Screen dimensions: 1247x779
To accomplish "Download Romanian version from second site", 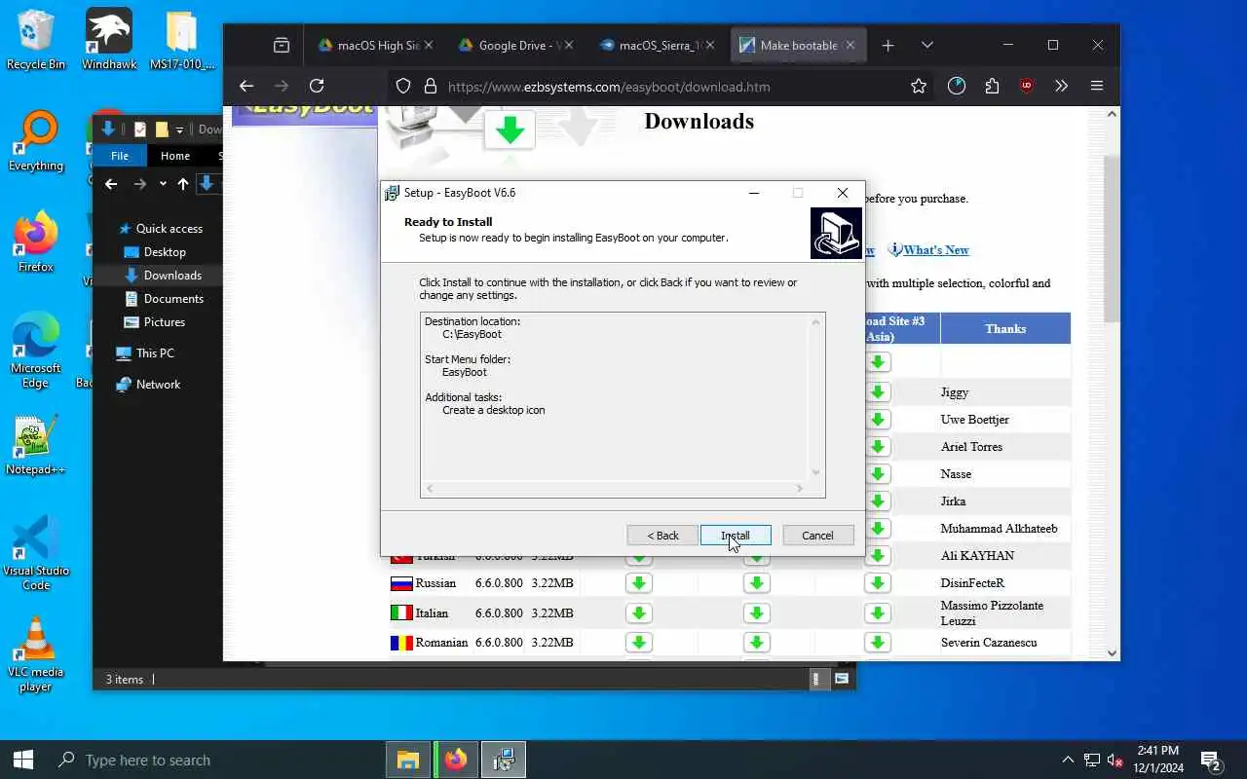I will pyautogui.click(x=757, y=643).
